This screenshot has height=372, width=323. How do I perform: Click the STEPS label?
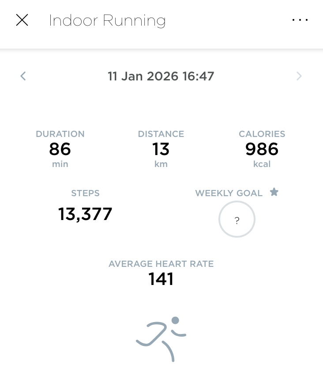tap(85, 193)
